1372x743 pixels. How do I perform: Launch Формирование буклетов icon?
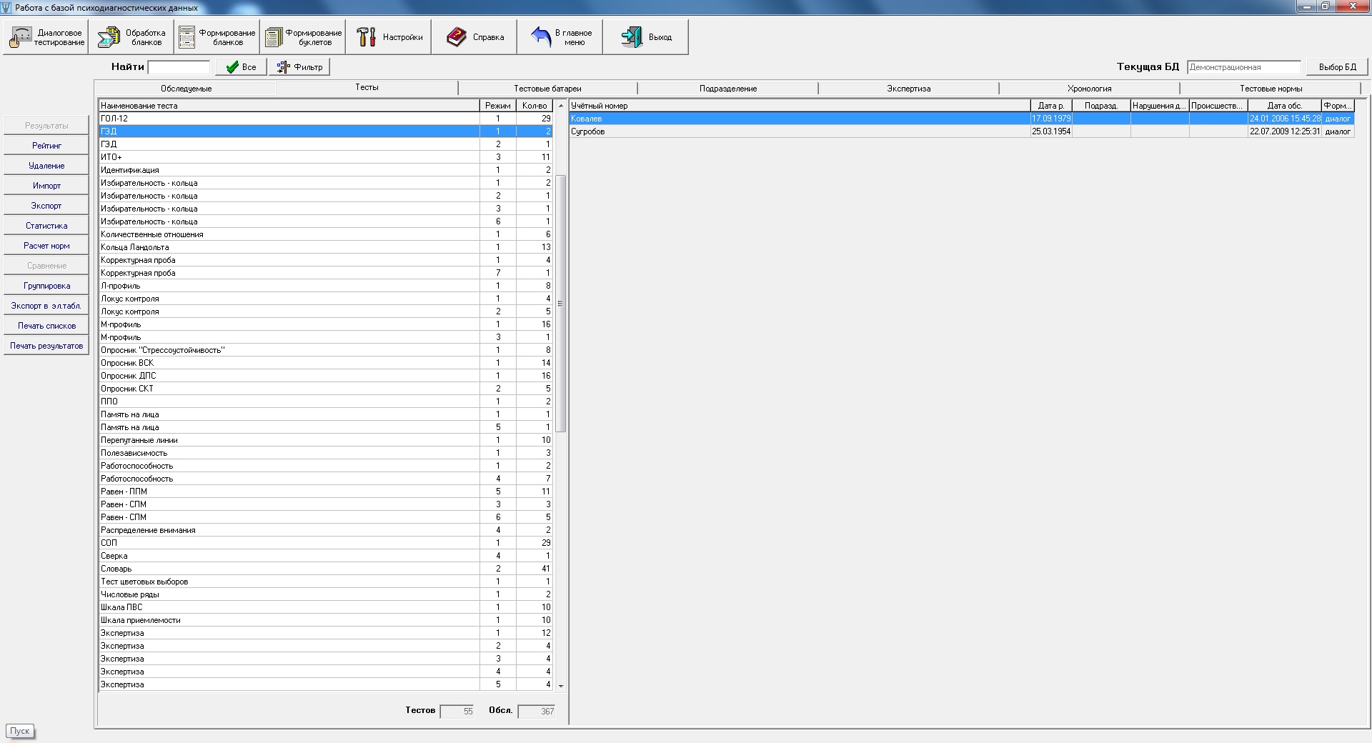(x=274, y=37)
